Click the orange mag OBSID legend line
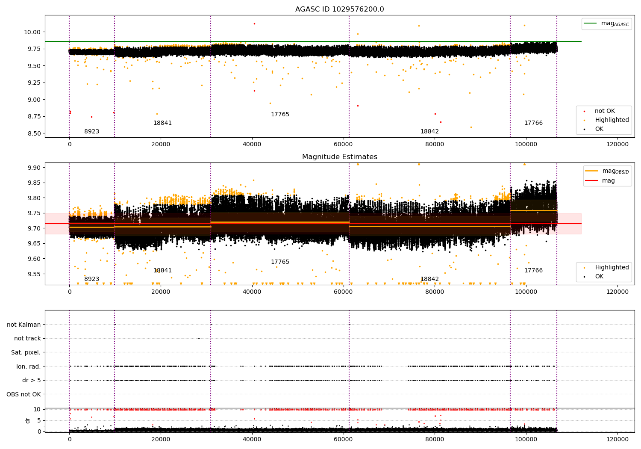 [592, 171]
